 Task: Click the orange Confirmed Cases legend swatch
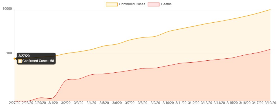[x=112, y=4]
